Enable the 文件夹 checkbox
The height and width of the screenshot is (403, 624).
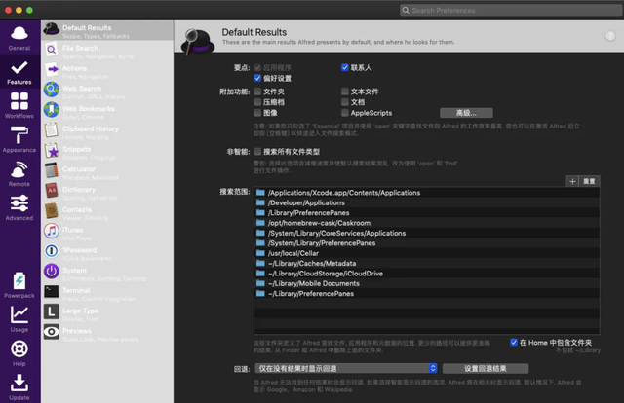[257, 92]
